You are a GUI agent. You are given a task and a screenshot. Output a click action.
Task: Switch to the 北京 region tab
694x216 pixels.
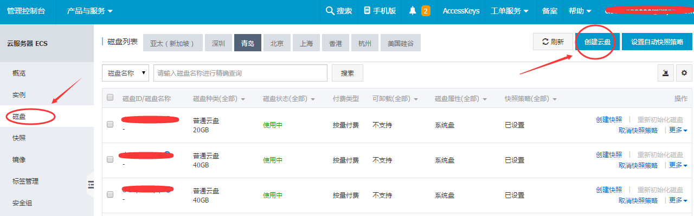(277, 43)
